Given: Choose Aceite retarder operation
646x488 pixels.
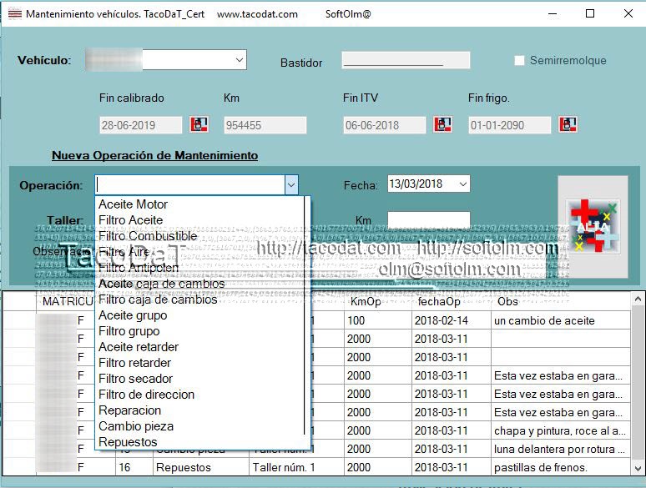Looking at the screenshot, I should [139, 347].
